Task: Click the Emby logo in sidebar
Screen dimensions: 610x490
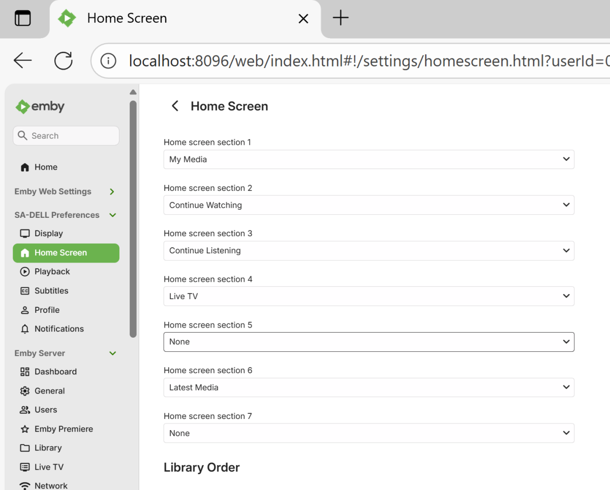Action: point(40,107)
